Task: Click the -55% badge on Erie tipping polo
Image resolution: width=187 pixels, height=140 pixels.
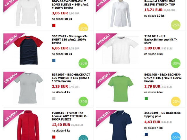Action: point(176,136)
